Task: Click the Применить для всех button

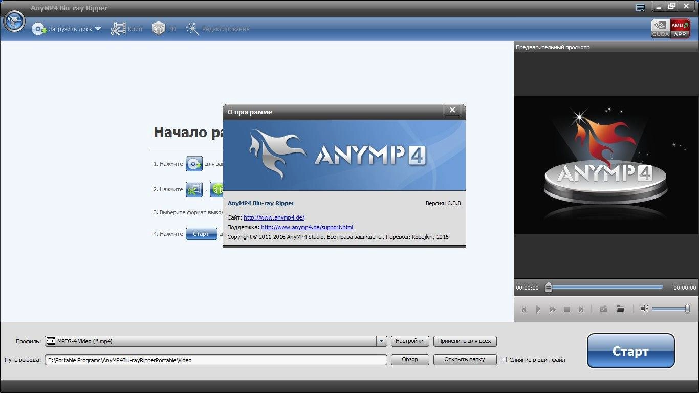Action: point(465,341)
